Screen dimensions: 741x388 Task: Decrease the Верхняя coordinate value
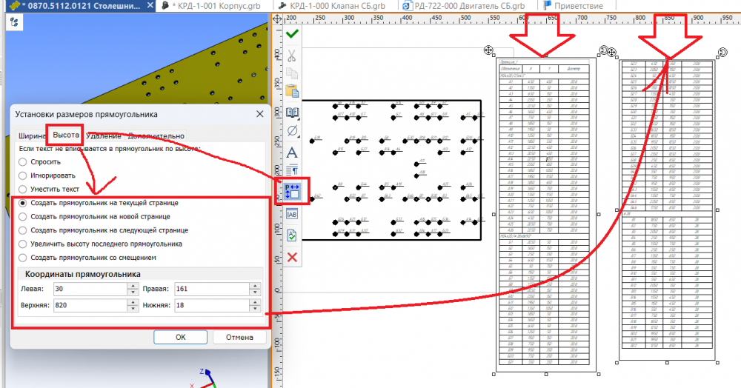coord(133,308)
